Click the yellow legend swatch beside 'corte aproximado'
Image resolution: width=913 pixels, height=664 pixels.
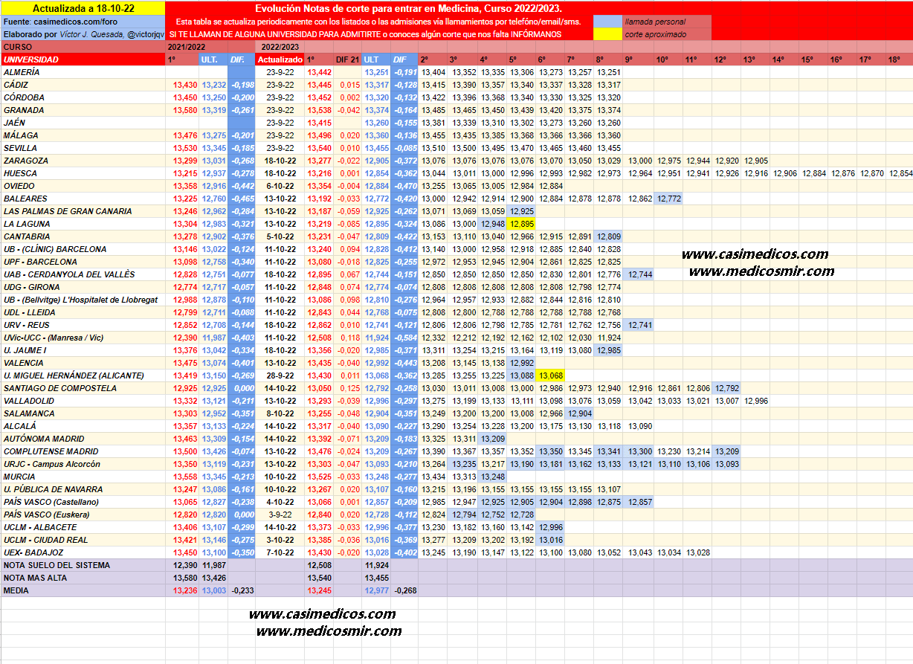tap(608, 34)
